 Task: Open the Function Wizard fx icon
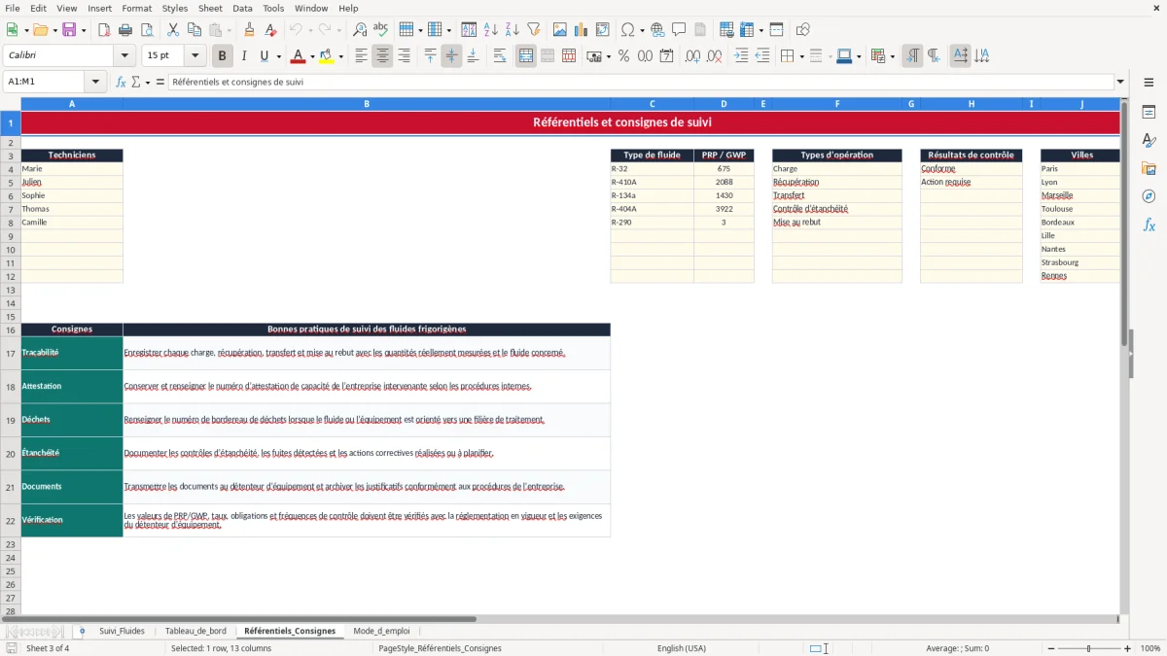pyautogui.click(x=121, y=83)
